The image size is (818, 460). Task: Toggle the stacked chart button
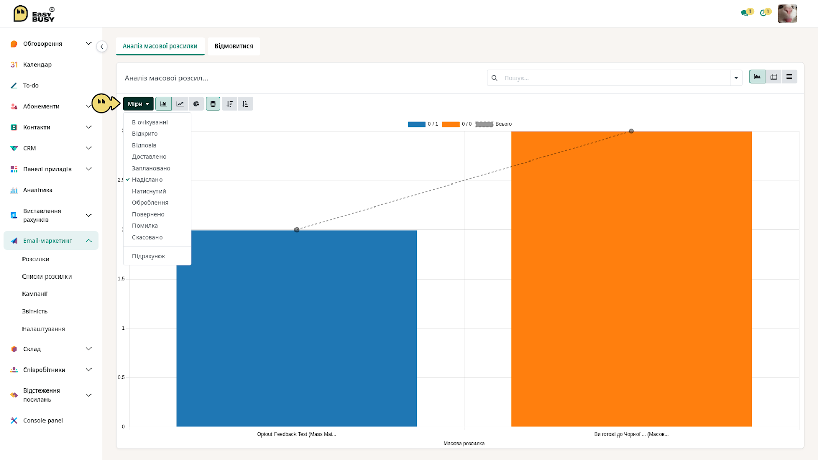click(x=213, y=104)
